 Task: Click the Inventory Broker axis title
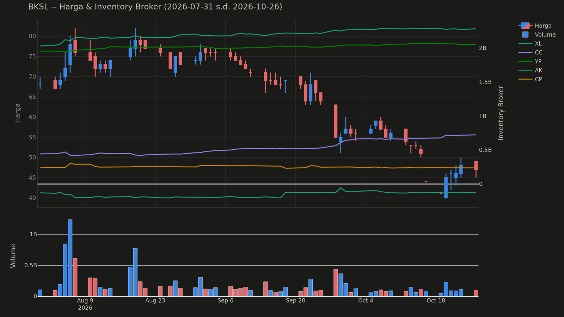coord(501,113)
